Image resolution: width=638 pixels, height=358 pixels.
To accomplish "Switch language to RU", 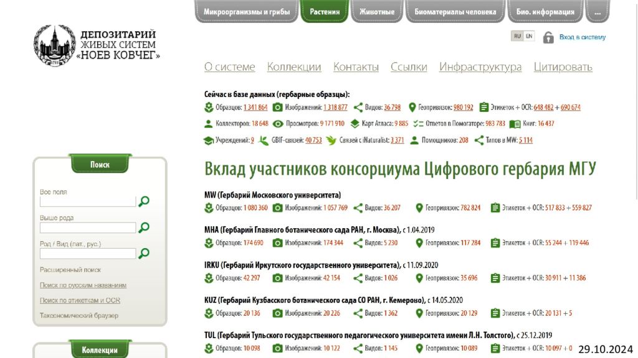I will tap(517, 36).
